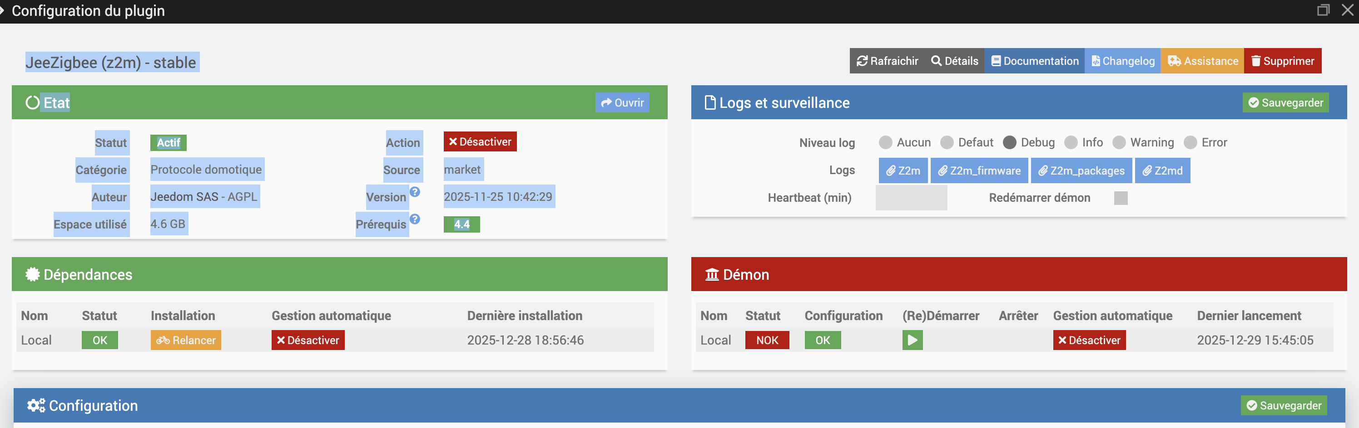Toggle the Redémarrer démon checkbox
Screen dimensions: 1359x428
pos(1121,198)
